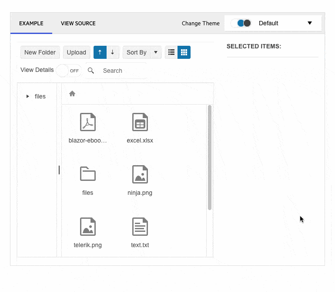Click the pane splitter handle
The image size is (335, 292).
(59, 170)
